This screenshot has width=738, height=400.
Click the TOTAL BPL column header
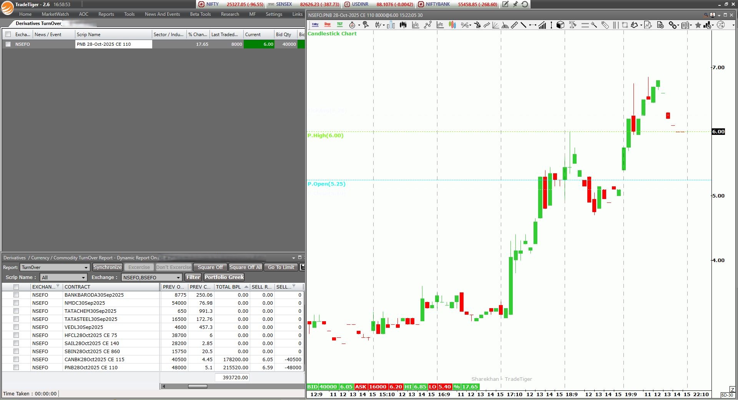pyautogui.click(x=232, y=287)
